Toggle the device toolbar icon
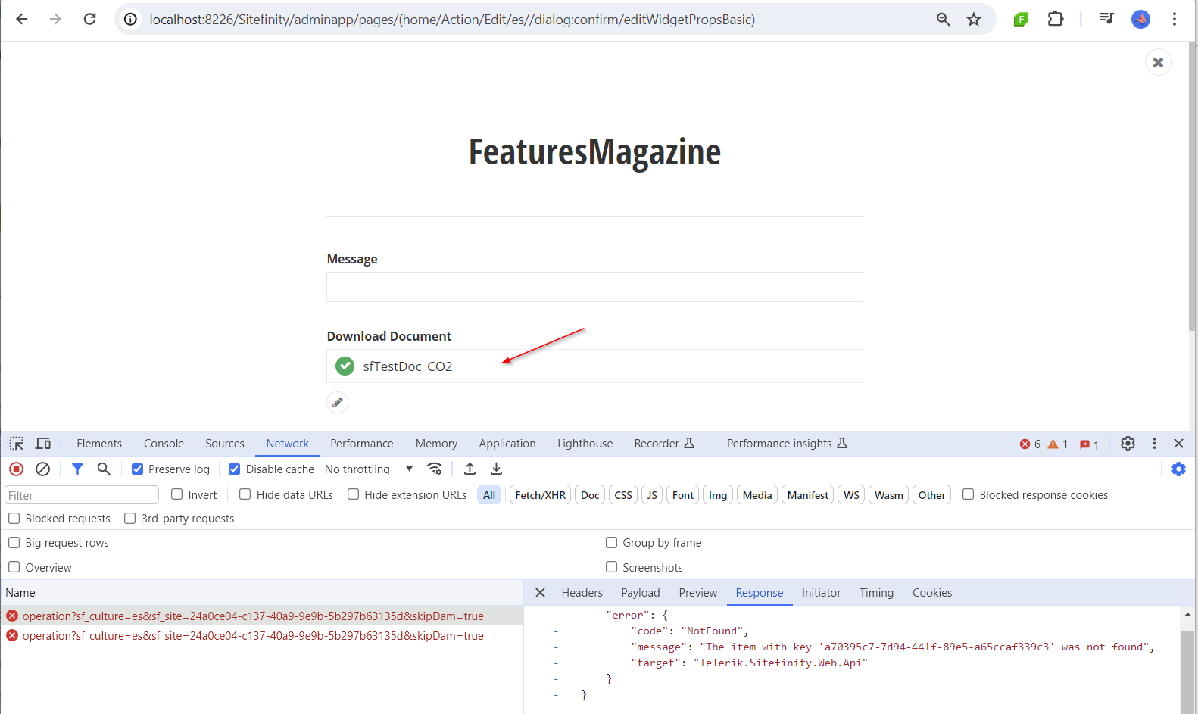This screenshot has width=1198, height=714. 43,444
